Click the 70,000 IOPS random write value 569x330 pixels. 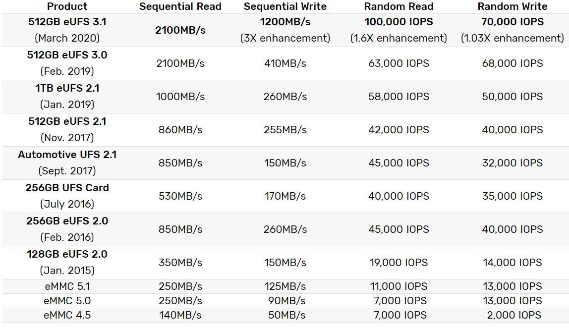[512, 22]
